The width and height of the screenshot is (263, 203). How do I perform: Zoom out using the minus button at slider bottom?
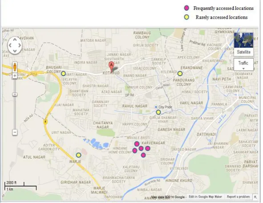coord(15,132)
